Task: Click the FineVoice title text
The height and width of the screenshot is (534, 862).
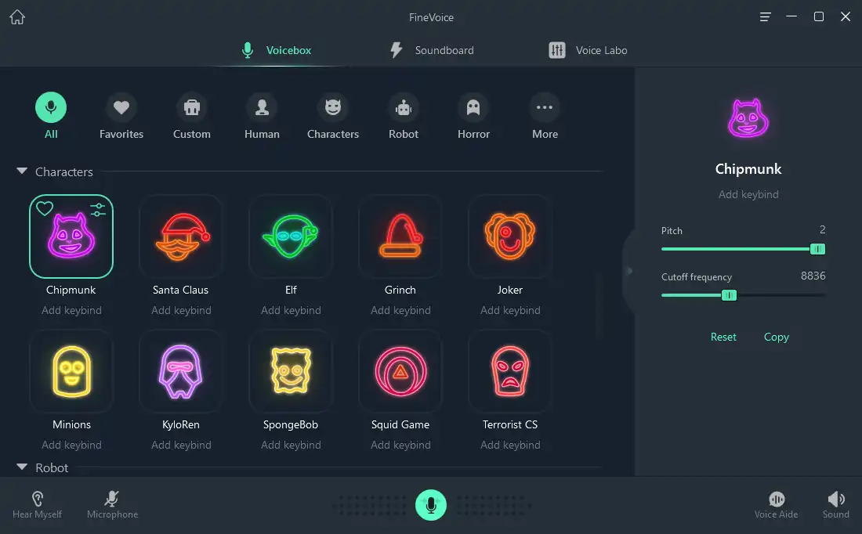Action: (431, 17)
